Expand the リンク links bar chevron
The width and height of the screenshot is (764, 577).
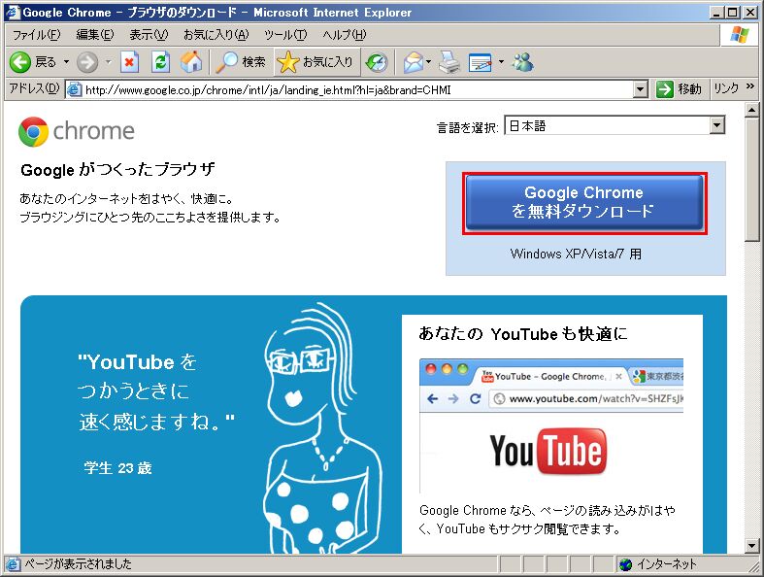click(749, 86)
